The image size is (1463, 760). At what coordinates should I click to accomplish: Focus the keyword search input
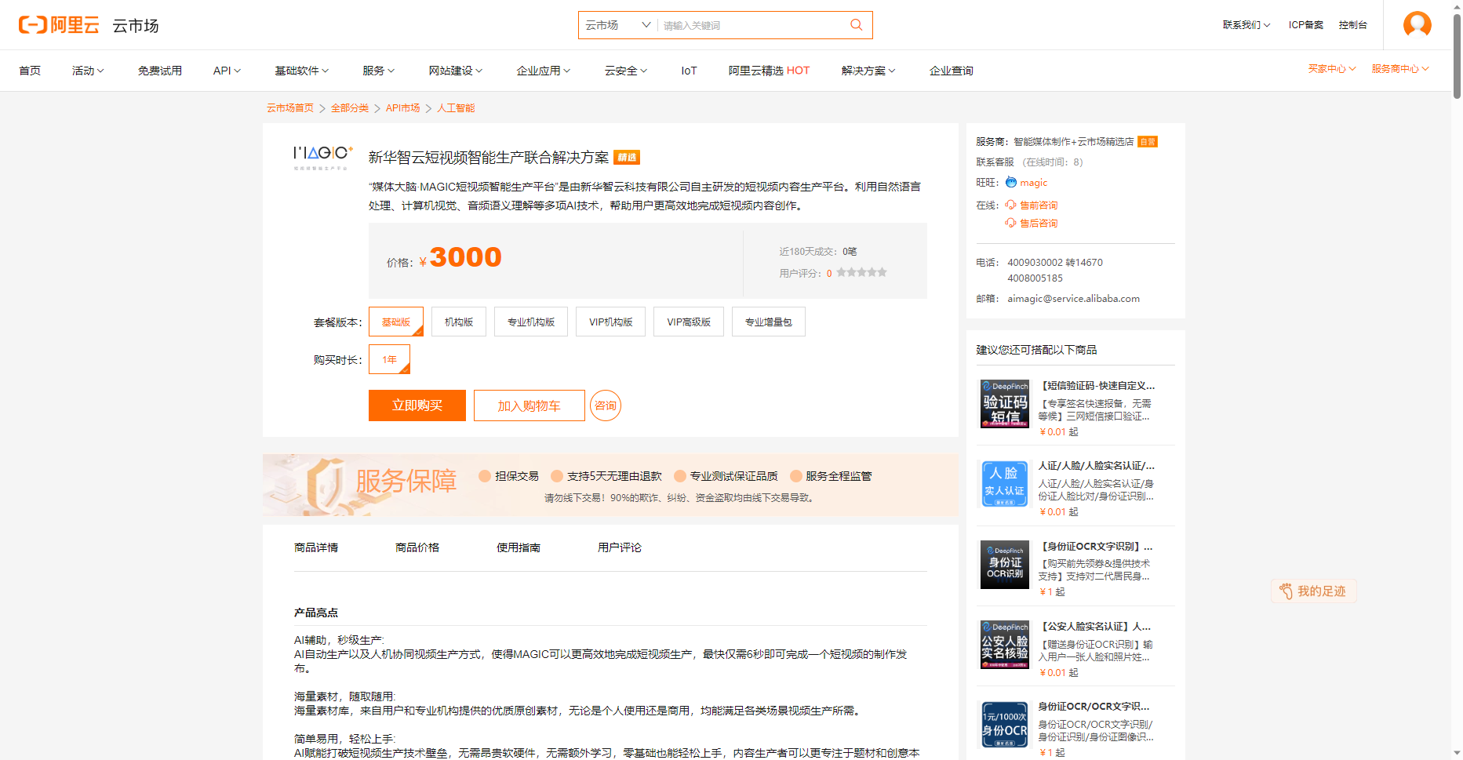(x=752, y=25)
